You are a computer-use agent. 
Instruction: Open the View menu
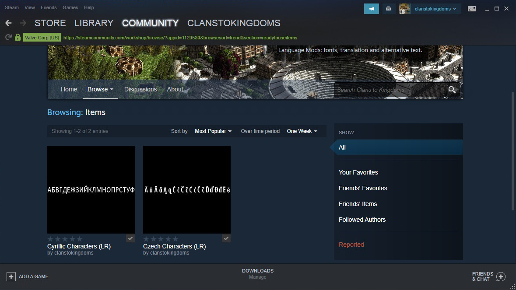point(30,7)
